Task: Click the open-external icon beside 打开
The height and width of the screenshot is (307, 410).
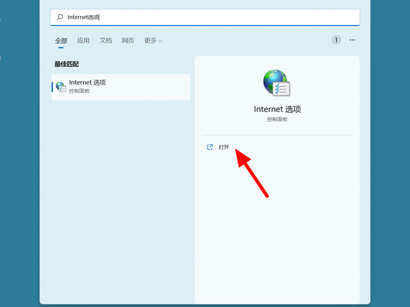Action: (x=209, y=147)
